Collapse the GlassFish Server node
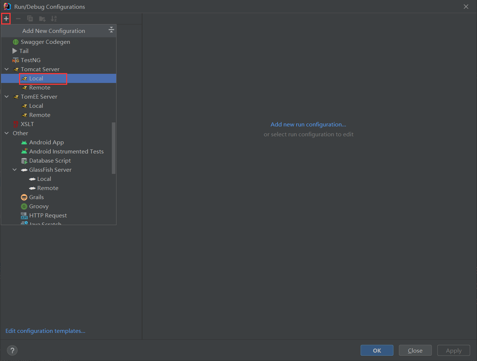 coord(15,170)
